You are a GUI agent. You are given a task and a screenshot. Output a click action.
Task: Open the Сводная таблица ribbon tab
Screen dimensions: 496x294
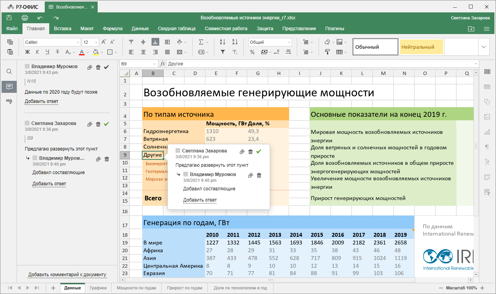coord(176,29)
